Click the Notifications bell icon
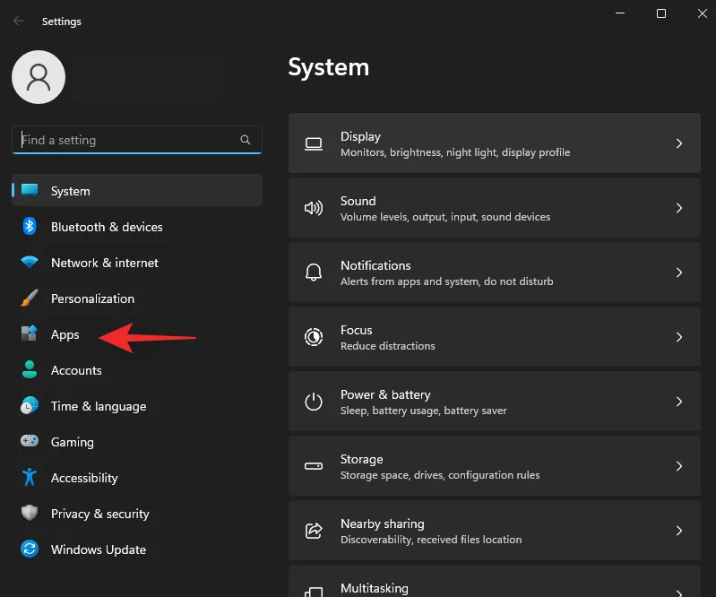This screenshot has width=716, height=597. 314,273
